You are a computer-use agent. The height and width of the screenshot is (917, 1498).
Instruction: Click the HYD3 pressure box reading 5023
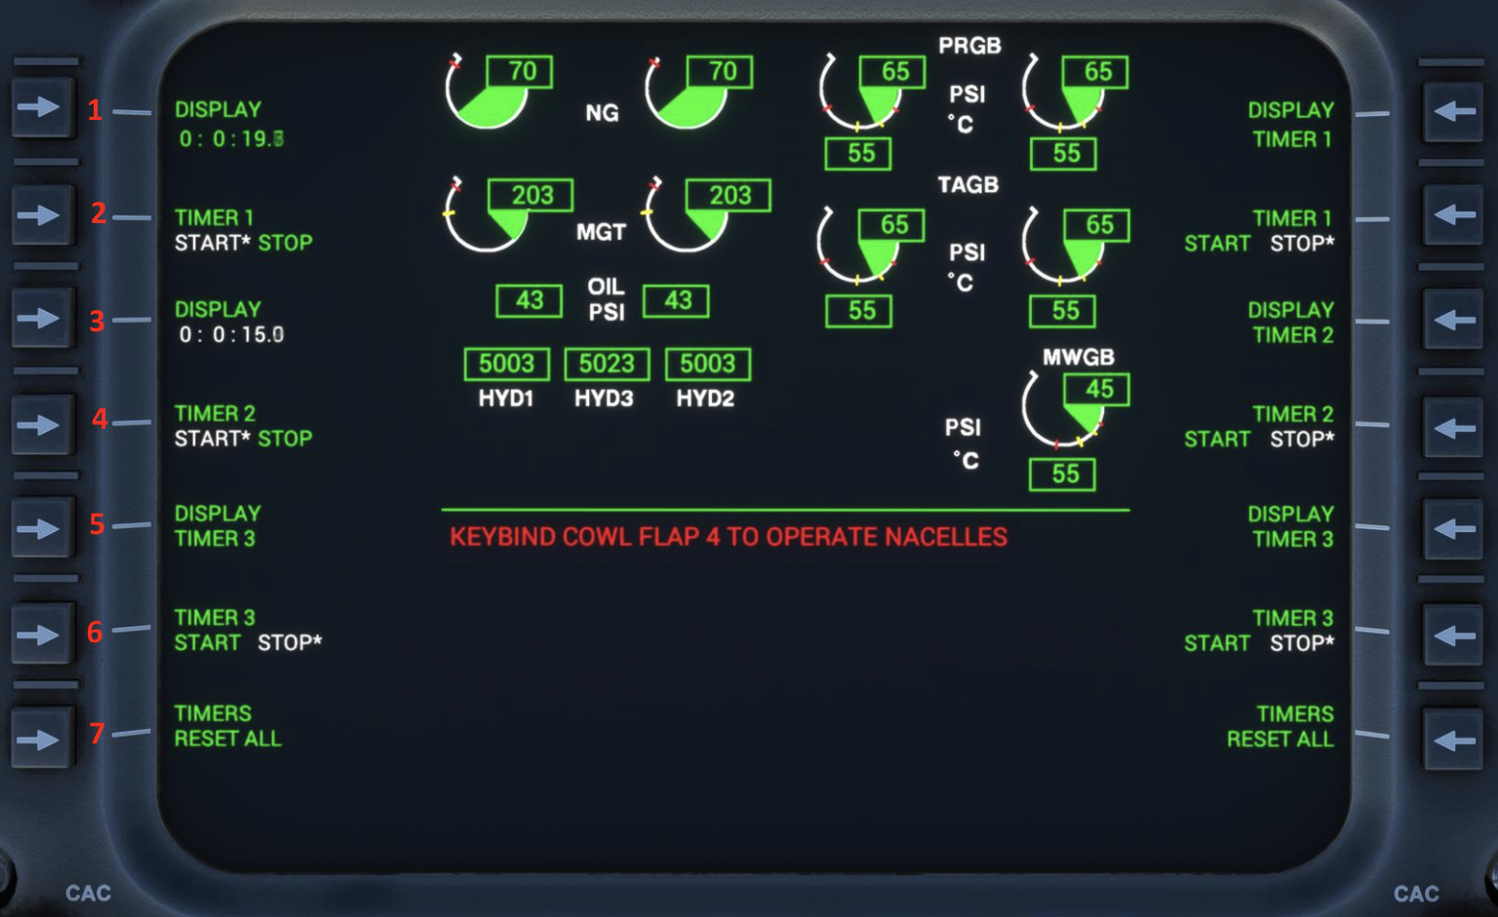pyautogui.click(x=607, y=364)
